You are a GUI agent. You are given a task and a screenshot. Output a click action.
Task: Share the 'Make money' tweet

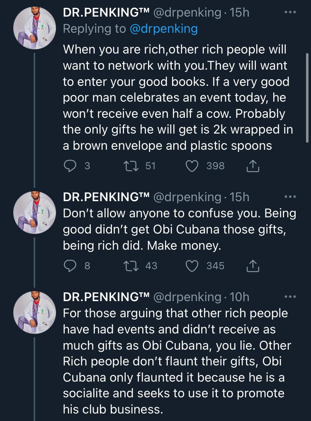253,266
